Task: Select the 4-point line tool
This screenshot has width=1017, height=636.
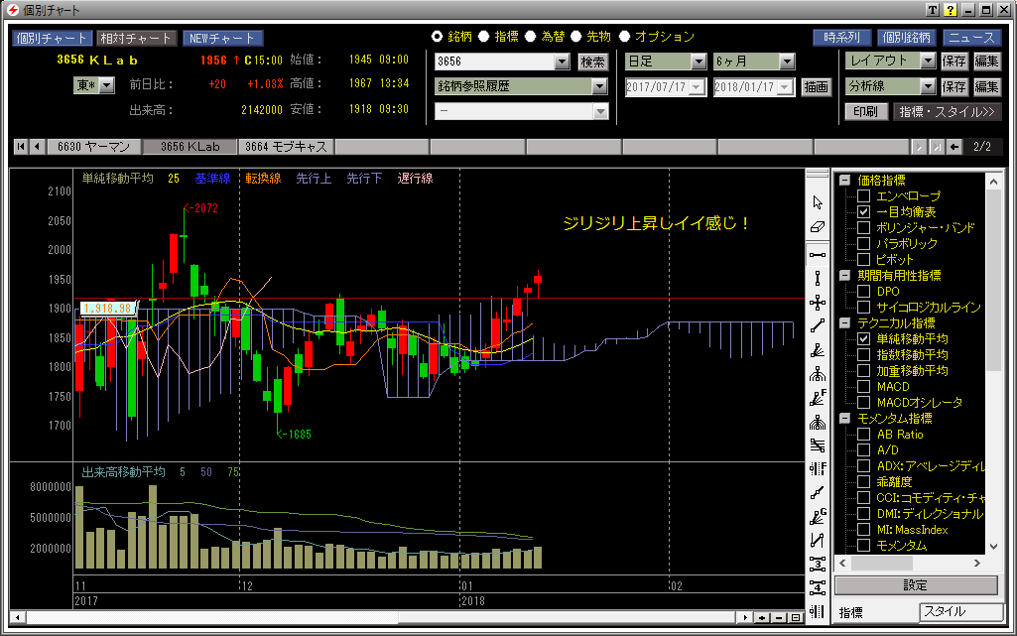Action: coord(818,588)
